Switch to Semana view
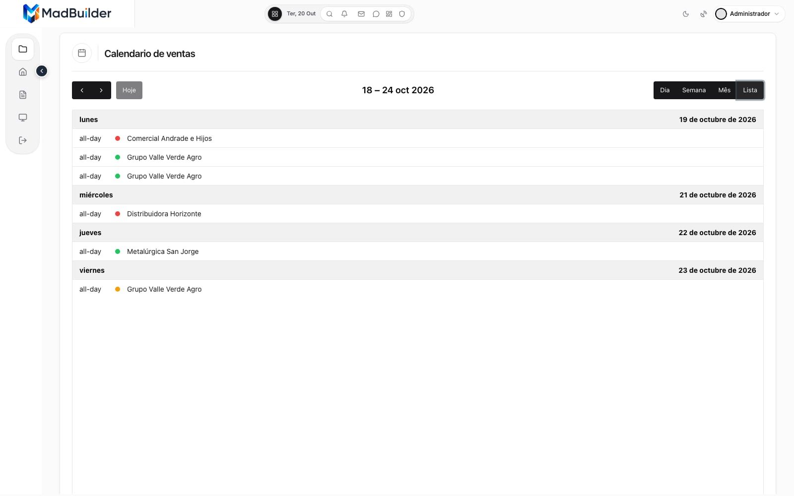Viewport: 794px width, 496px height. pos(694,90)
